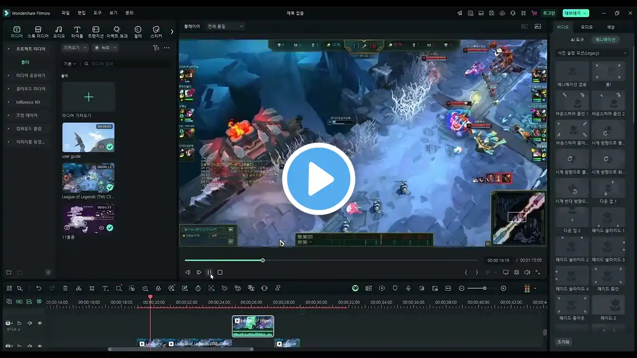Click the trash delete icon in timeline toolbar
This screenshot has height=358, width=637.
click(65, 288)
